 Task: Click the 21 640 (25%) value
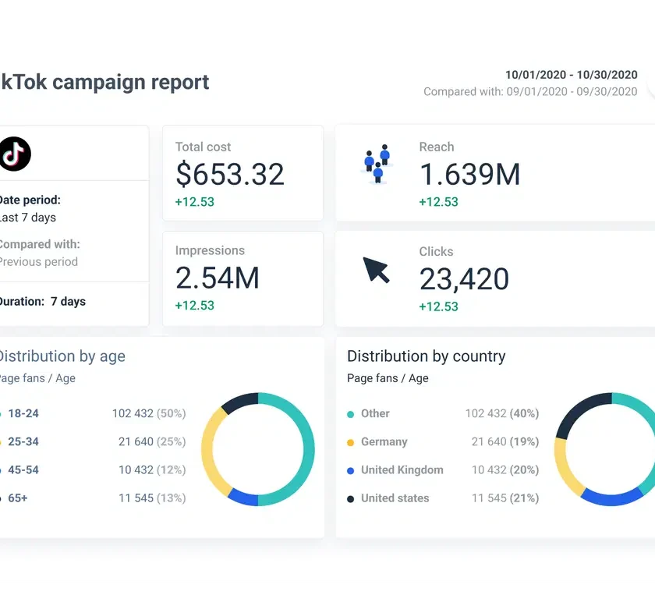152,441
